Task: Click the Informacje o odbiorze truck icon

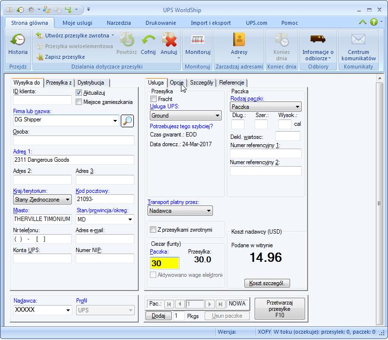Action: [318, 39]
